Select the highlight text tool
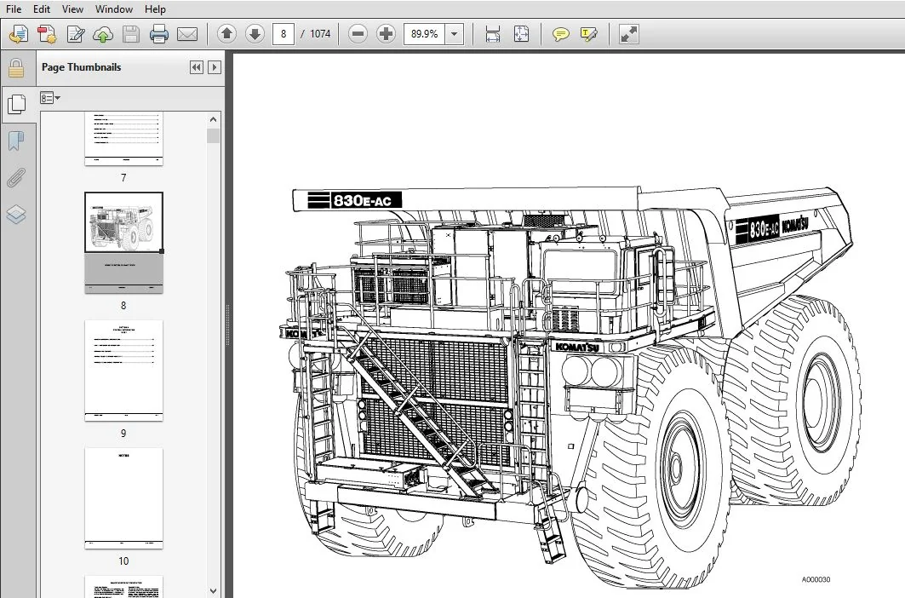 tap(588, 34)
